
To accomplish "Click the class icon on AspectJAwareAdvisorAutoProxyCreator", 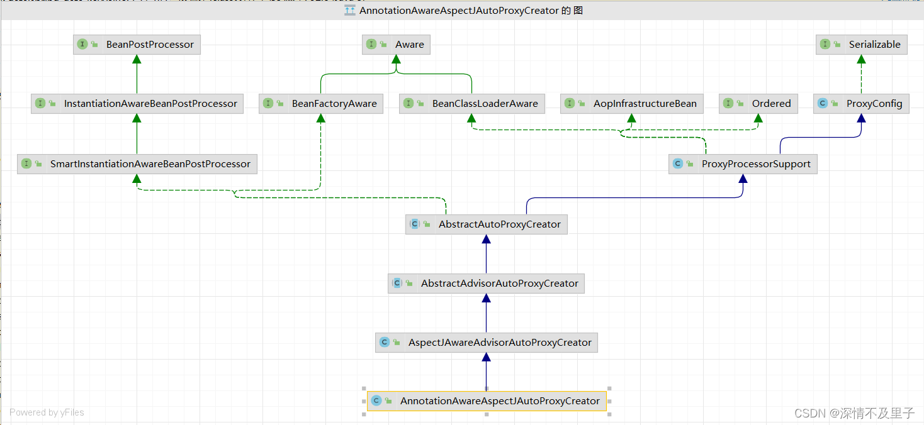I will point(385,342).
